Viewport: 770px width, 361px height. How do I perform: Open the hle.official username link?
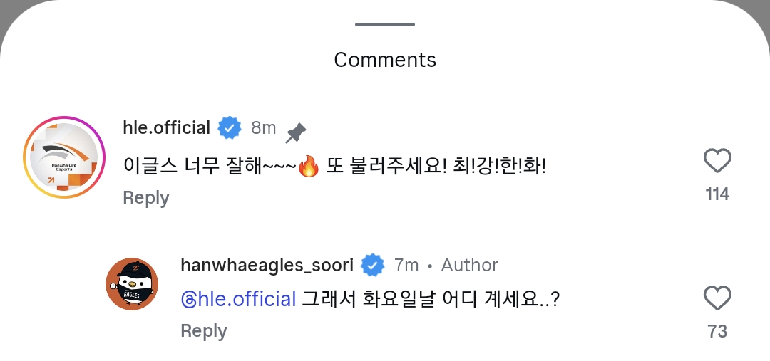coord(166,128)
